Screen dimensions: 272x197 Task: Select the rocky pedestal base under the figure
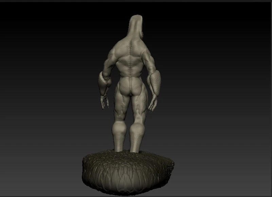(x=128, y=172)
